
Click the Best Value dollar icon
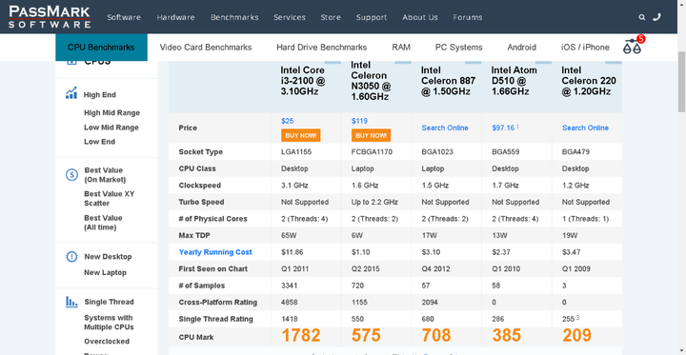(71, 175)
